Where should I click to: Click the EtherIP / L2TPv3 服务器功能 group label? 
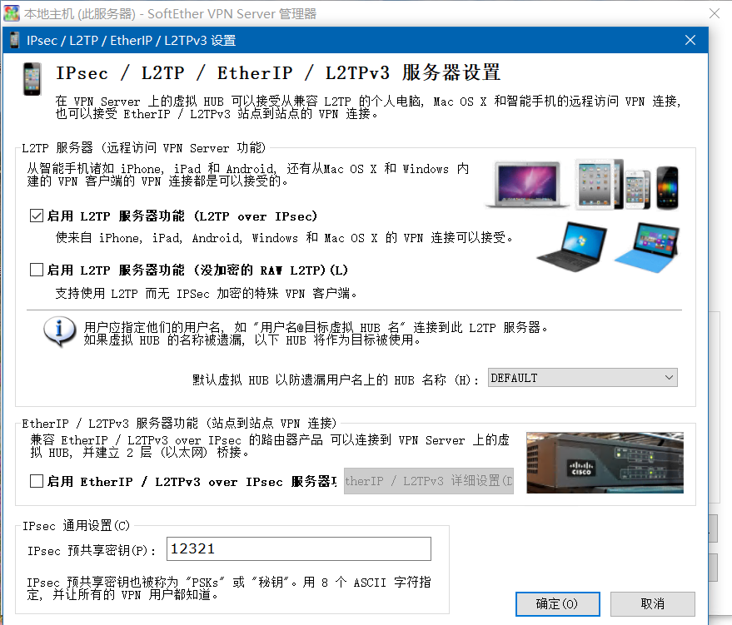[x=179, y=424]
